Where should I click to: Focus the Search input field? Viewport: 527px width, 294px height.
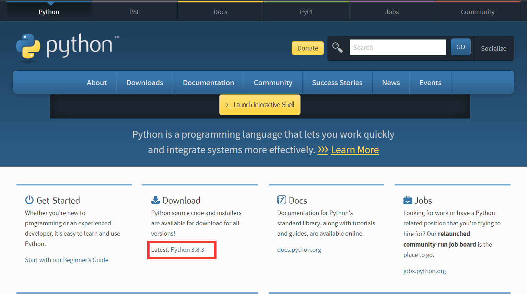[398, 47]
